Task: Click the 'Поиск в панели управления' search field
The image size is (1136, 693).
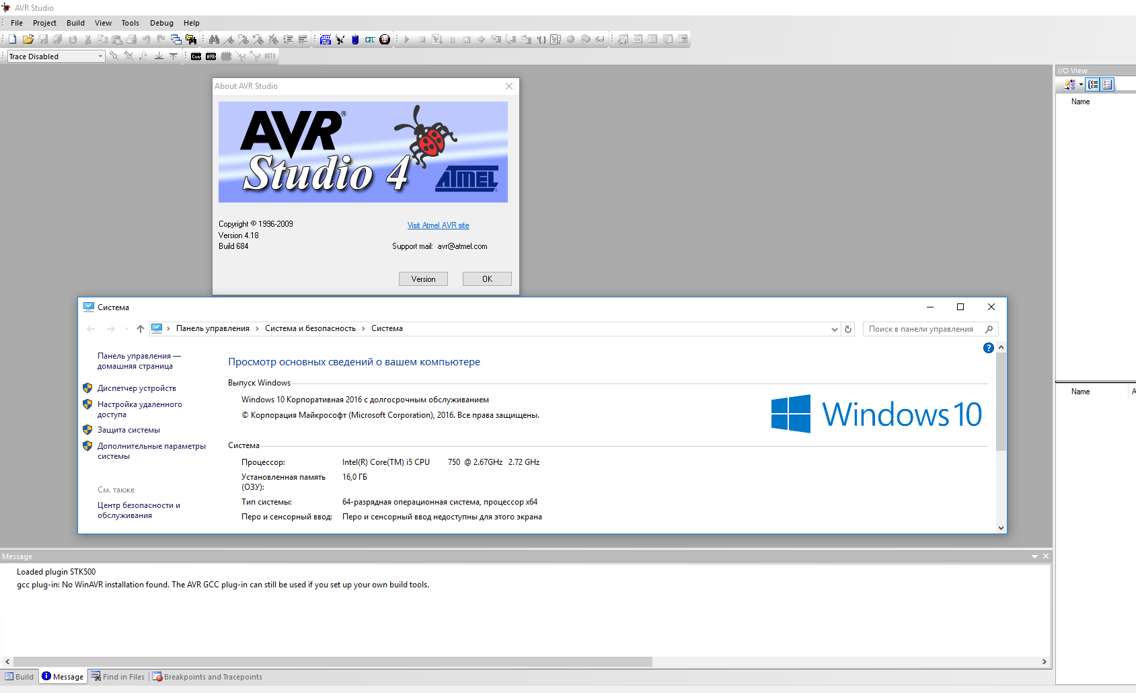Action: [930, 329]
